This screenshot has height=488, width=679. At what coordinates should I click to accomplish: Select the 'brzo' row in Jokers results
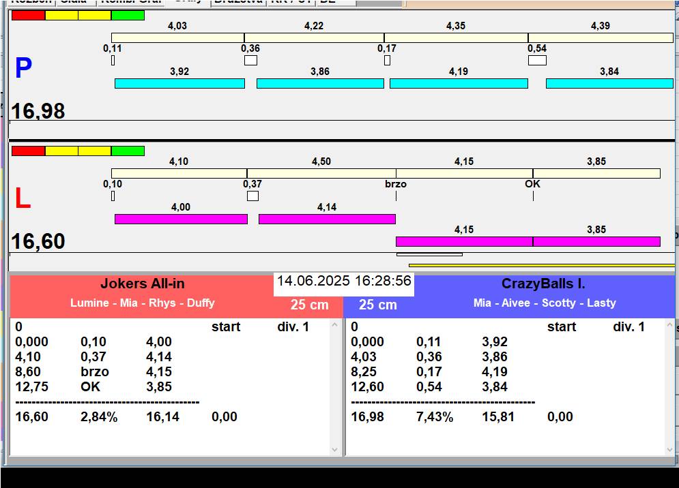click(95, 372)
